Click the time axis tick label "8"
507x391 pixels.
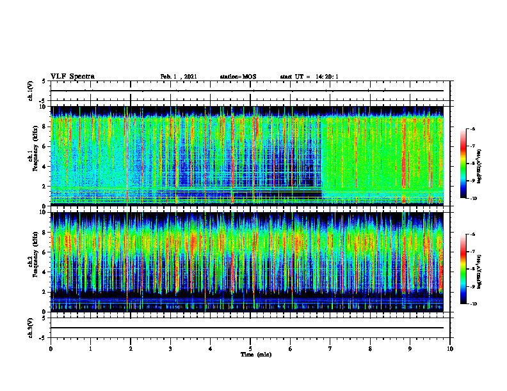(x=370, y=349)
